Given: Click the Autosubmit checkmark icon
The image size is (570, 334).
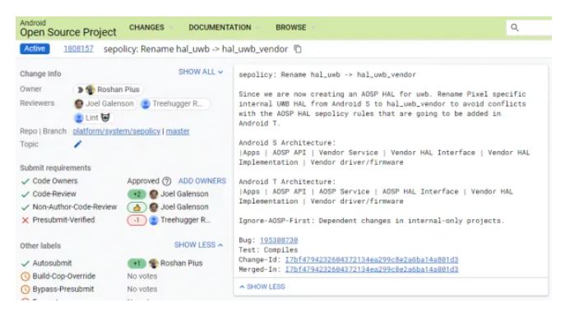Looking at the screenshot, I should (x=25, y=263).
